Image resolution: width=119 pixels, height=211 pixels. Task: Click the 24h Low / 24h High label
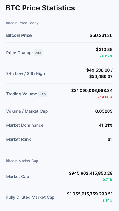[x=26, y=73]
